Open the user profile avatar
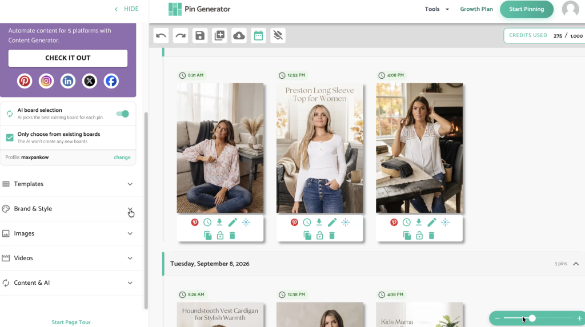585x327 pixels. [x=571, y=9]
